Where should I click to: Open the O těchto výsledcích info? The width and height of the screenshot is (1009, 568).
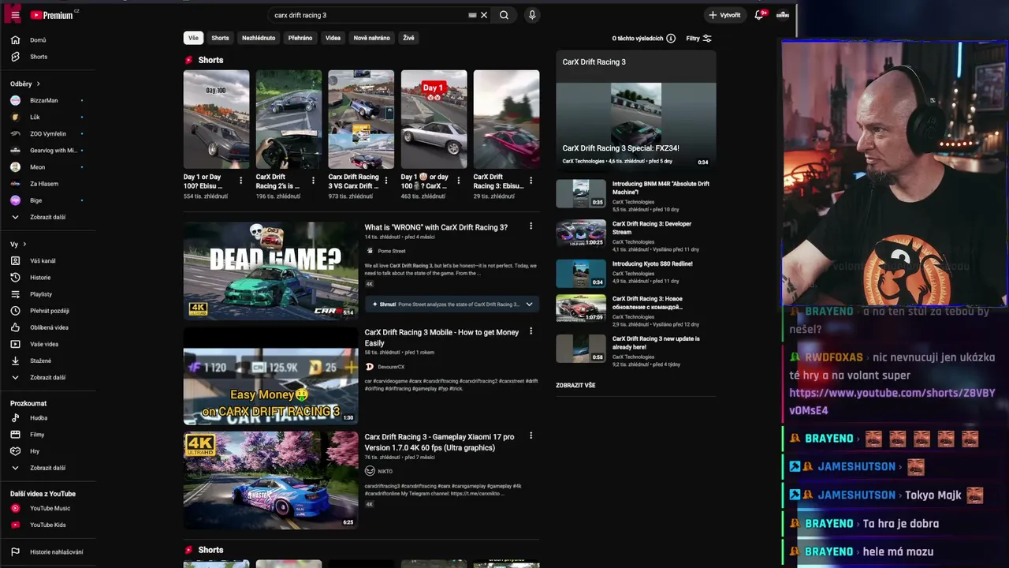point(643,38)
